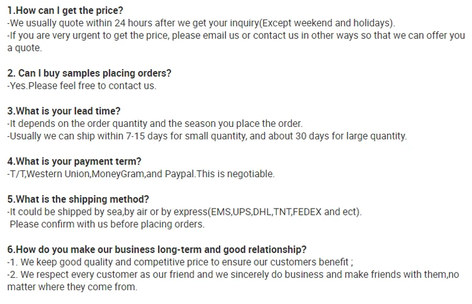Click the "Can I buy samples placing orders?" question
Image resolution: width=472 pixels, height=304 pixels.
[89, 73]
